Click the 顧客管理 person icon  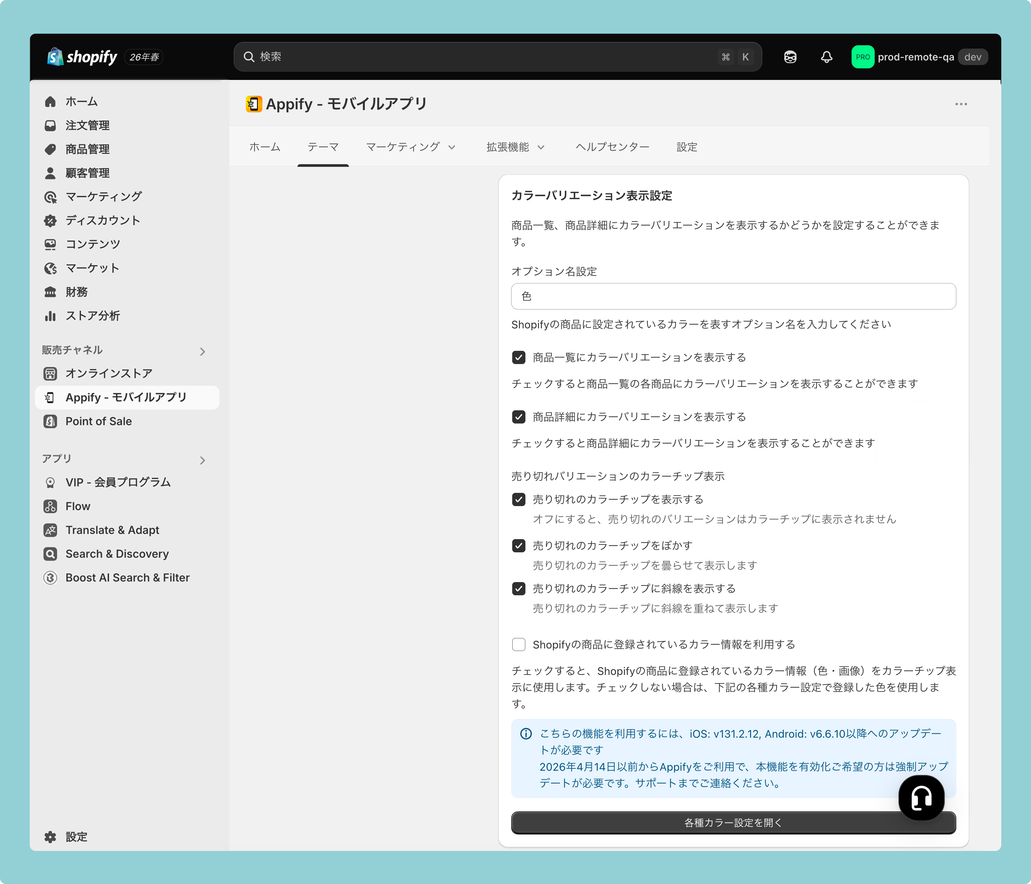click(50, 173)
